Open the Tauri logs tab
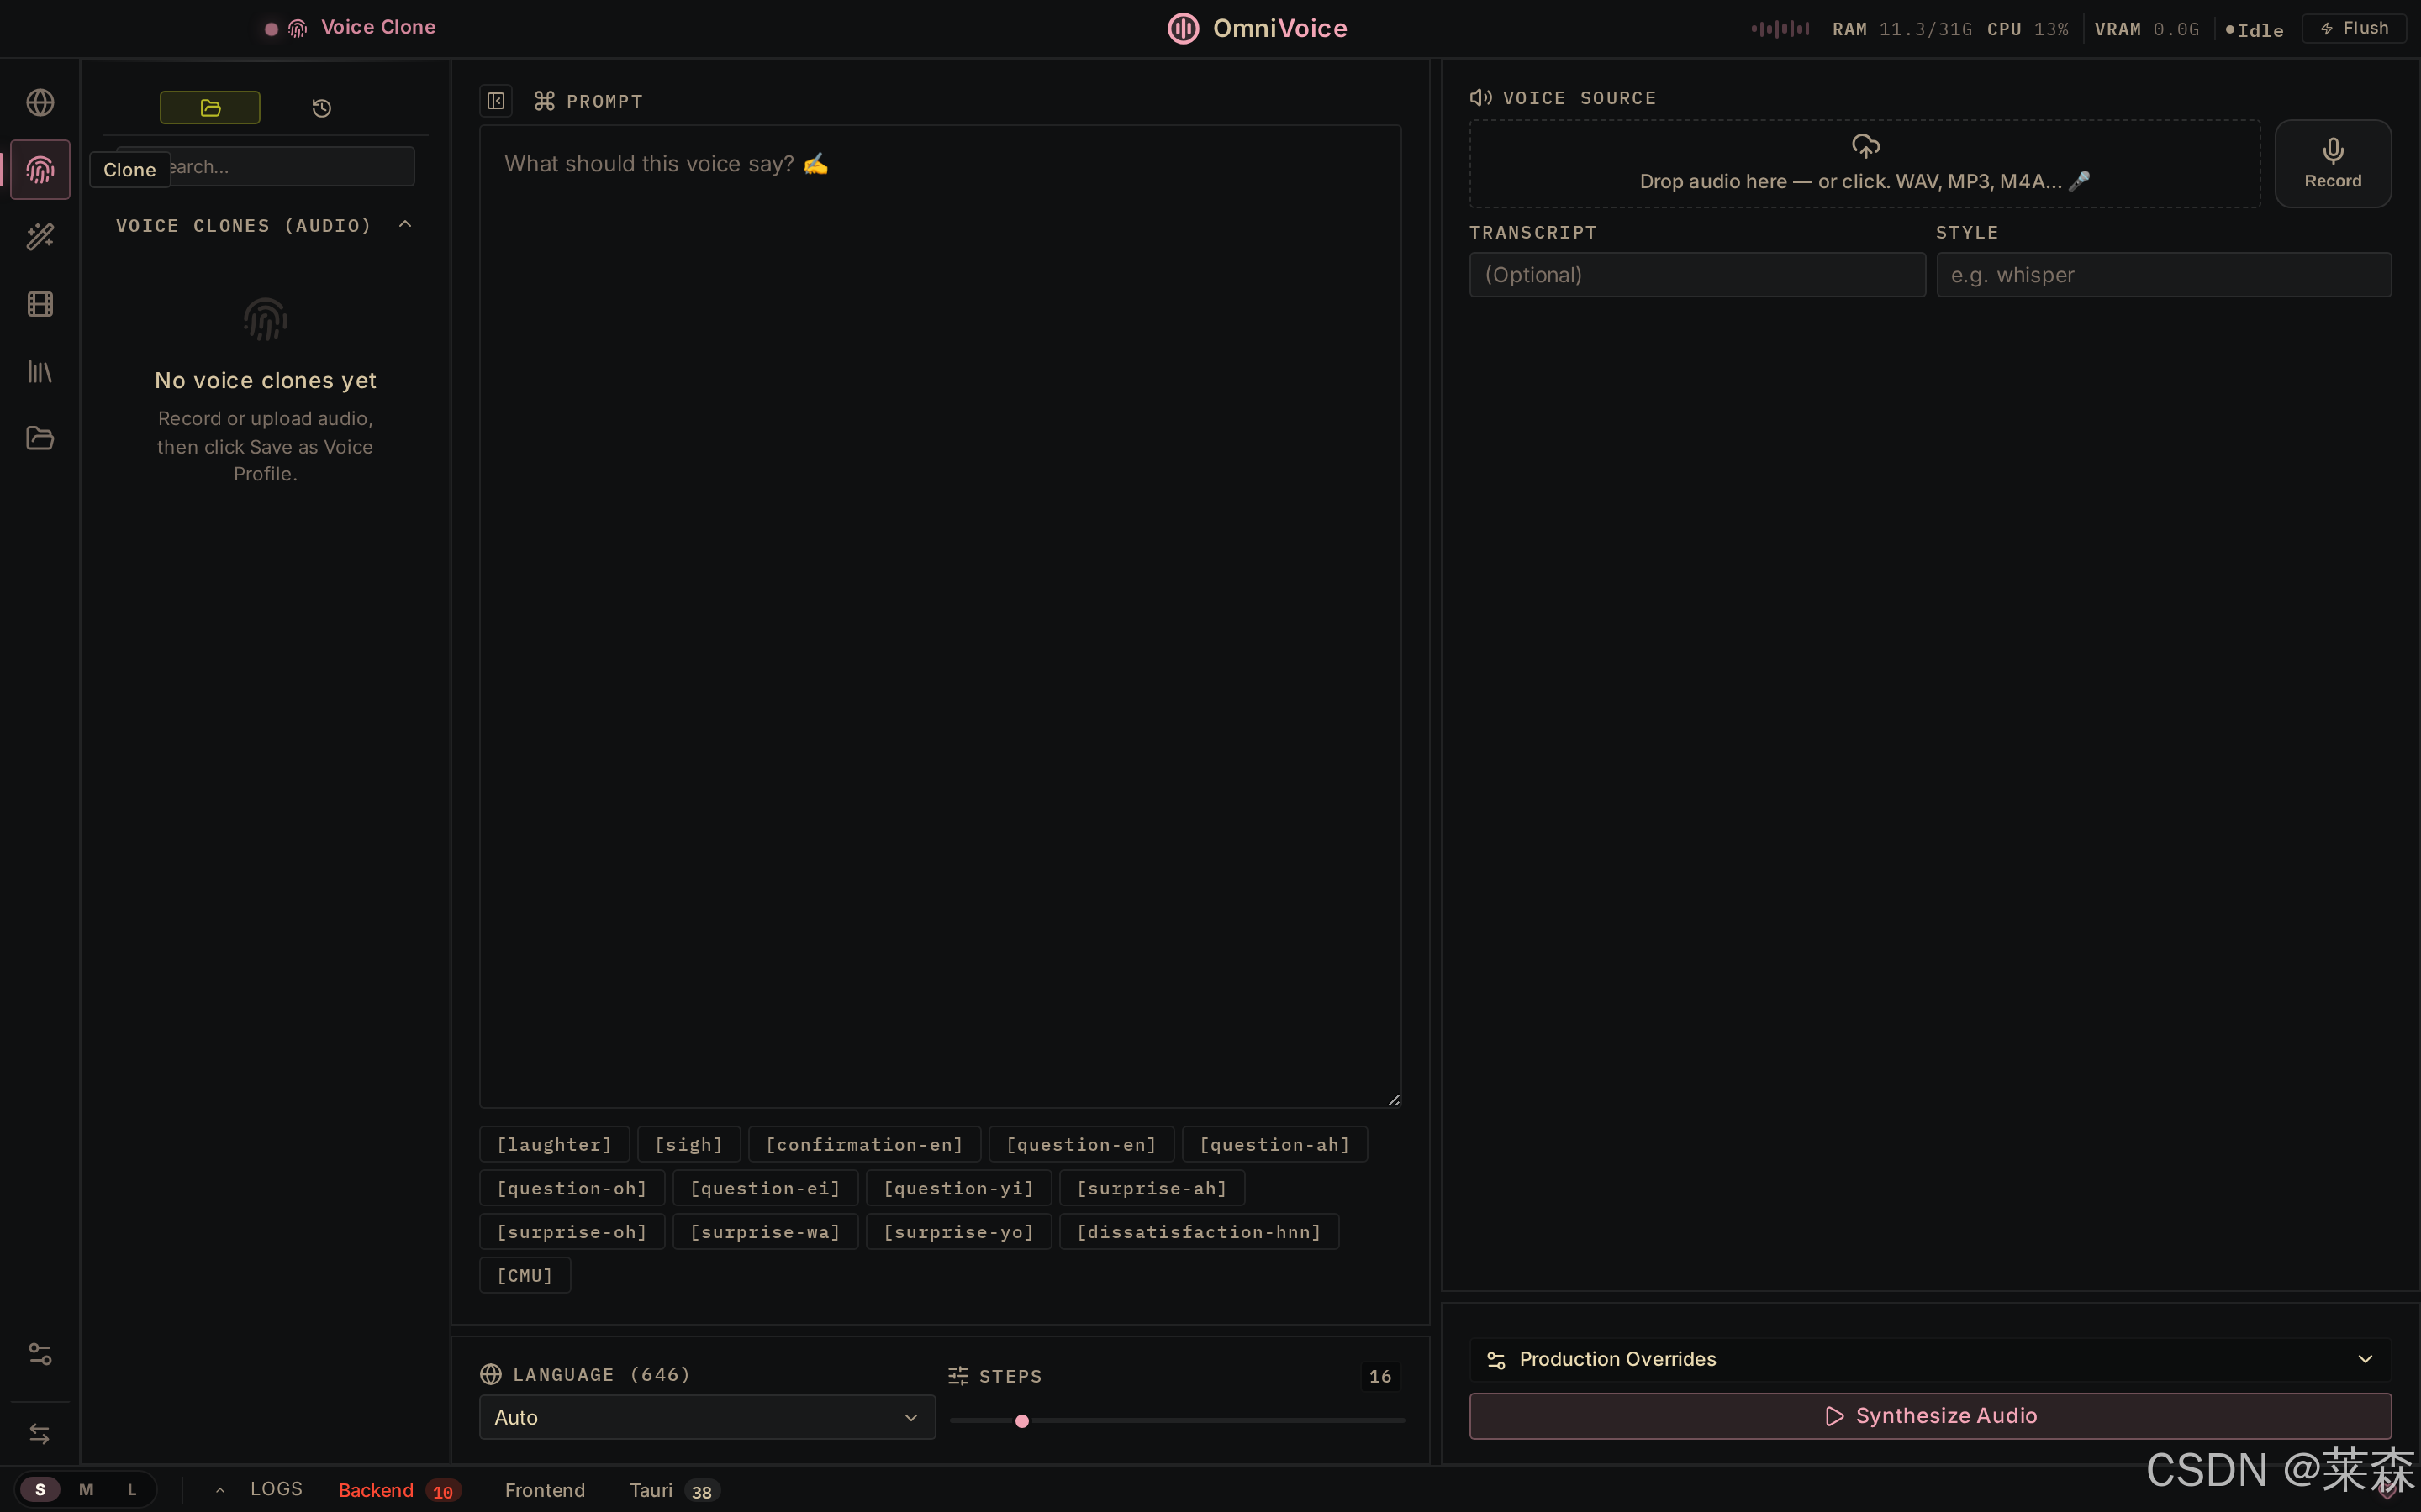The height and width of the screenshot is (1512, 2421). pyautogui.click(x=674, y=1490)
